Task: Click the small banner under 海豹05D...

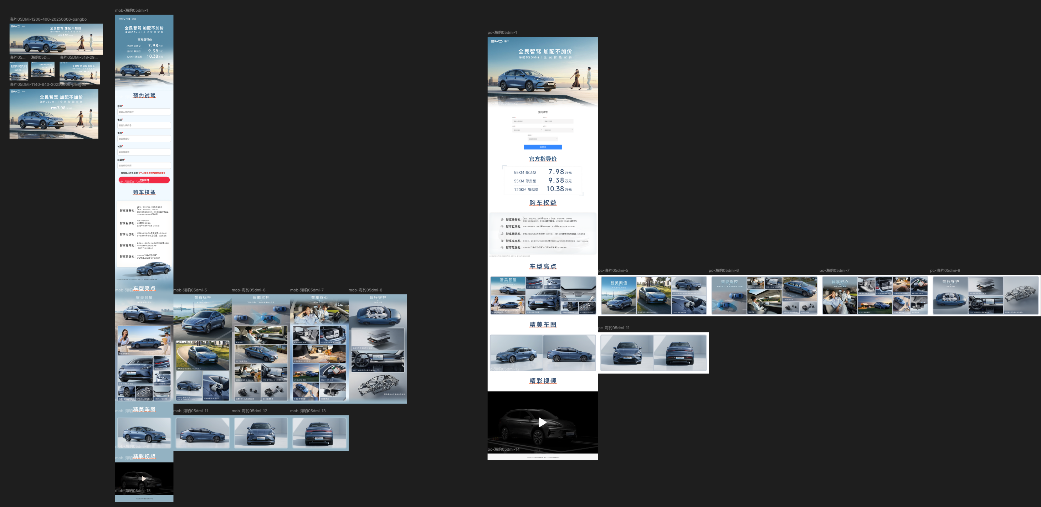Action: (x=42, y=69)
